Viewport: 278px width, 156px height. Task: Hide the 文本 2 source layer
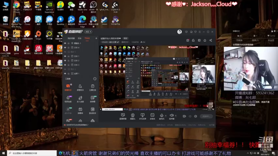tap(65, 60)
